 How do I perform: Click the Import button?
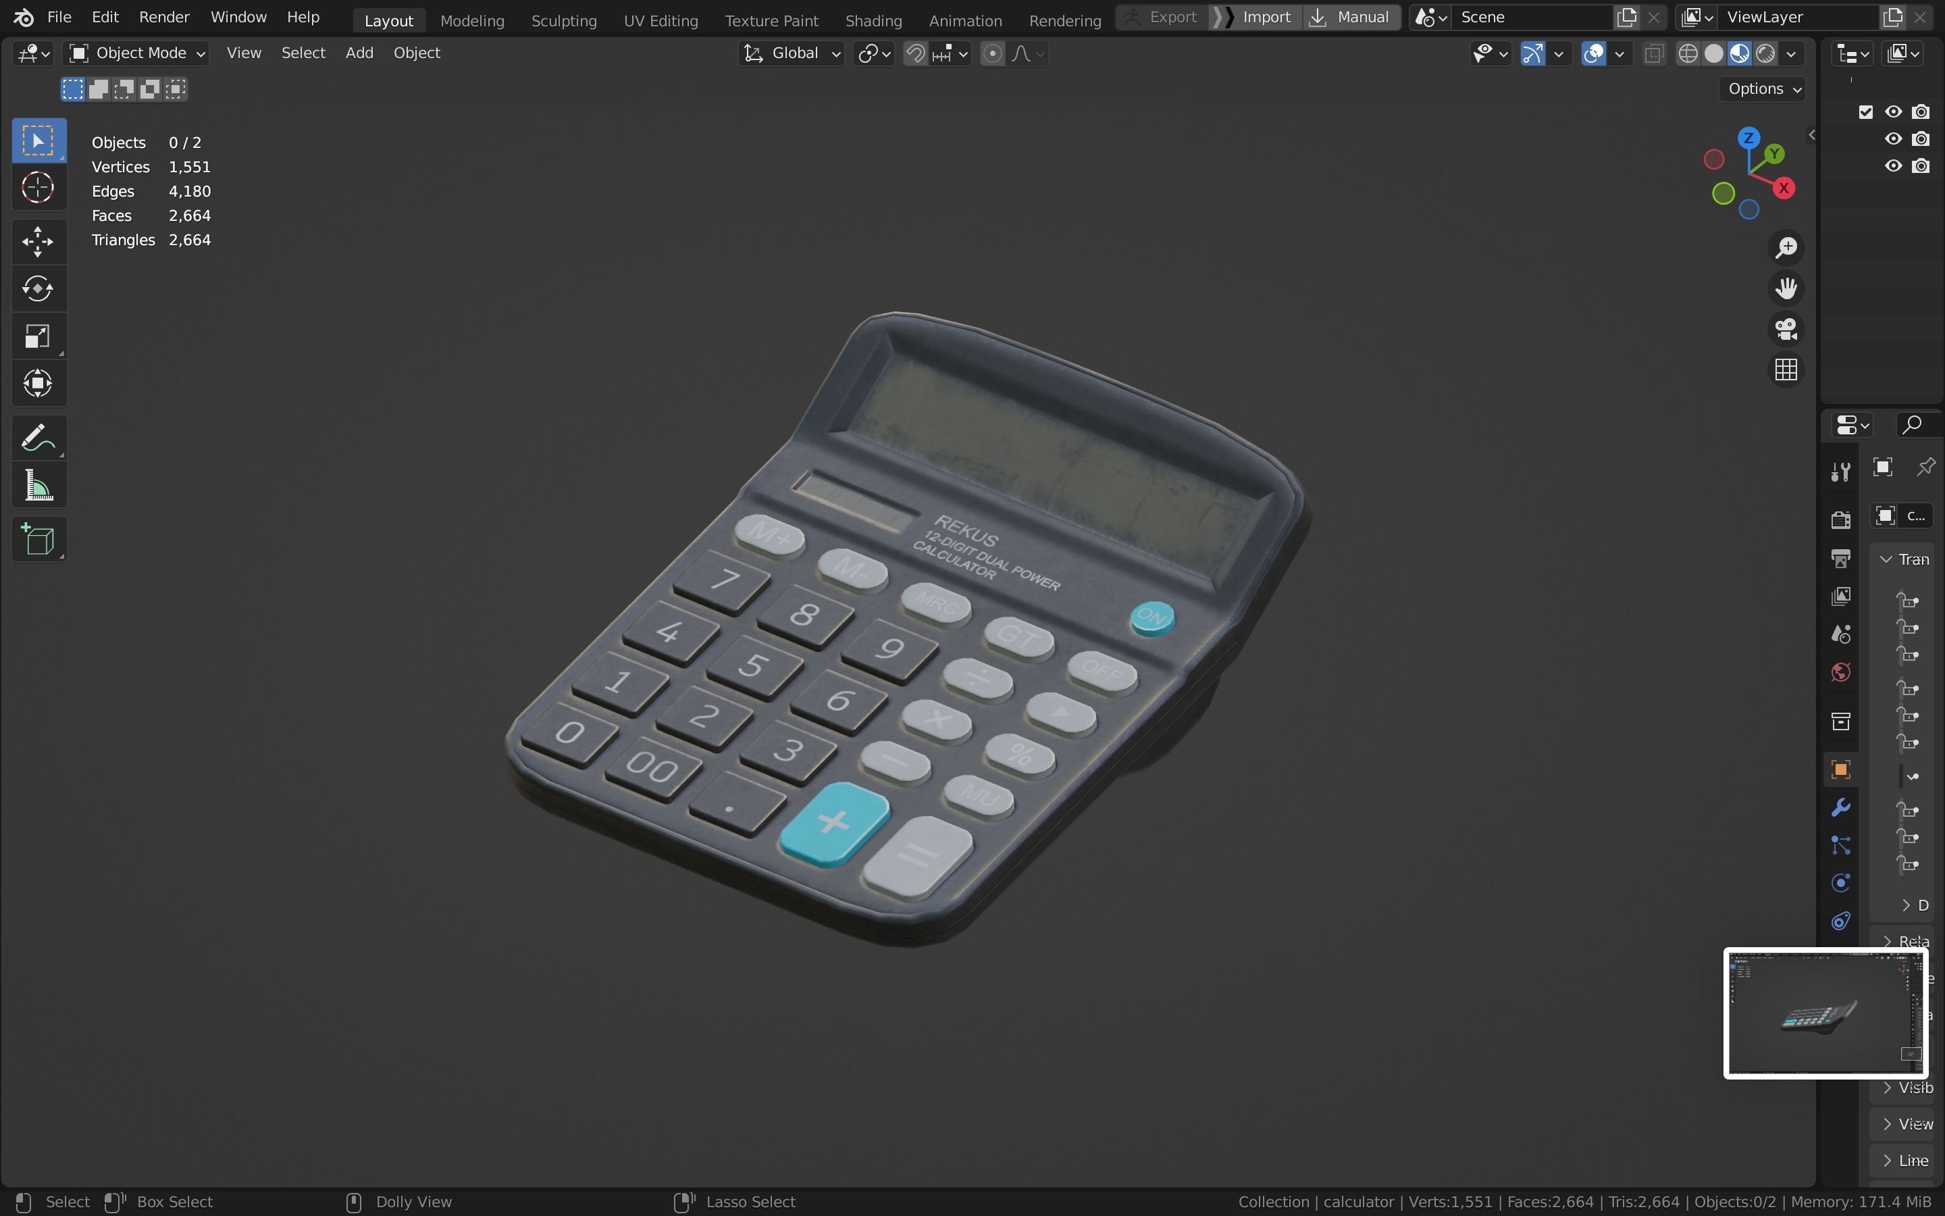click(1254, 17)
